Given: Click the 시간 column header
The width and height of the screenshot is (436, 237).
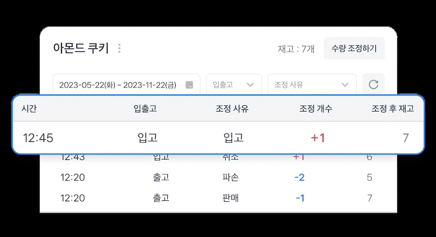Looking at the screenshot, I should [x=29, y=109].
